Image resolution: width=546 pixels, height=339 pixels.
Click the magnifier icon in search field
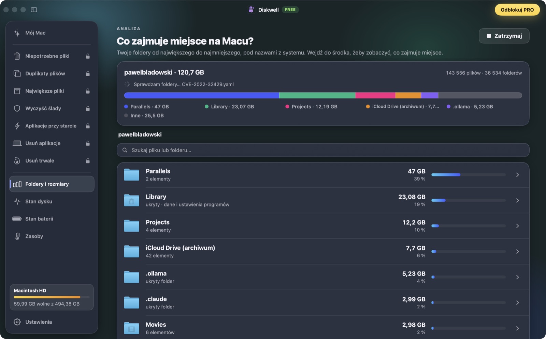point(125,150)
